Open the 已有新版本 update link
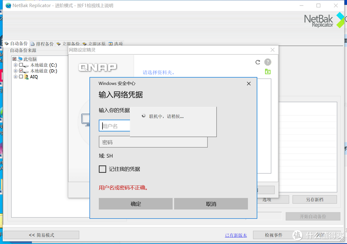 (x=236, y=235)
